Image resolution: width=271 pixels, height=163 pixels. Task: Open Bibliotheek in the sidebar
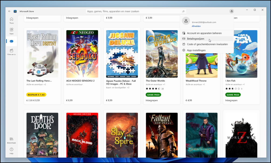click(x=11, y=140)
